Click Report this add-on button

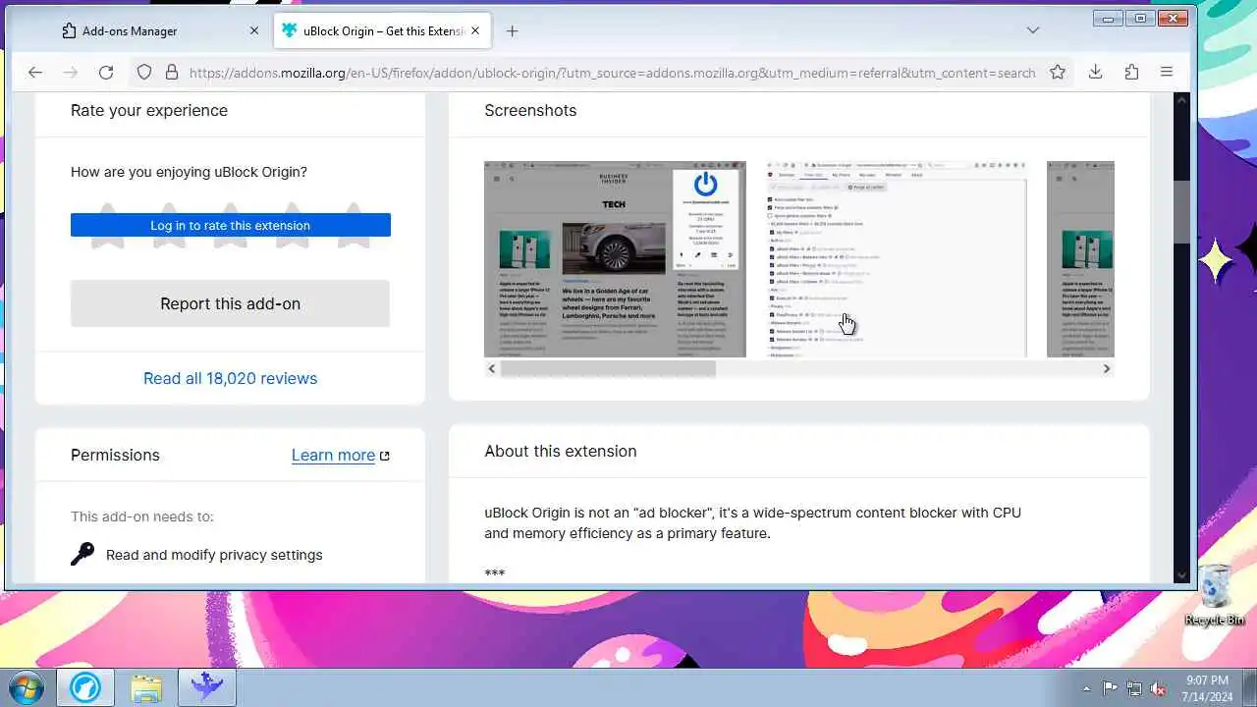[230, 303]
